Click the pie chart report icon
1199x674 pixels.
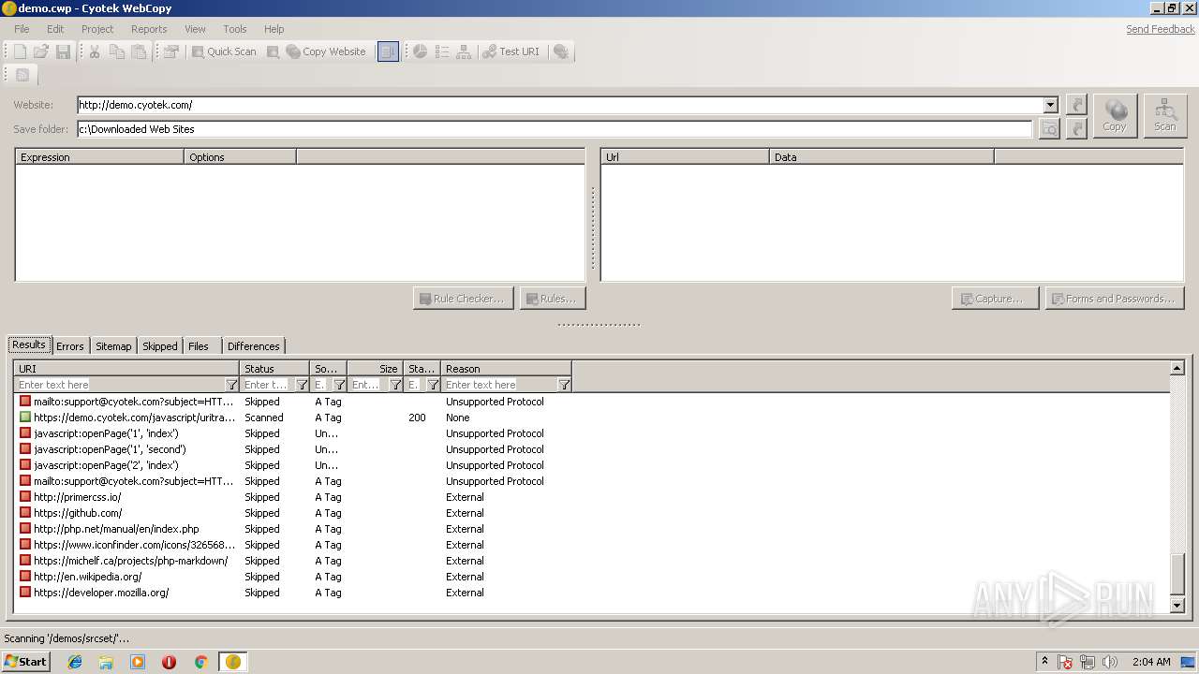421,51
